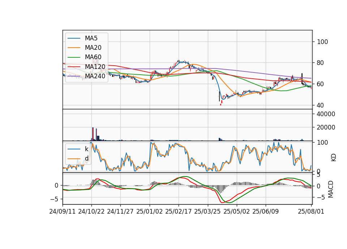347x249 pixels.
Task: Click the tallest volume bar near 24/10/22
Action: (93, 134)
